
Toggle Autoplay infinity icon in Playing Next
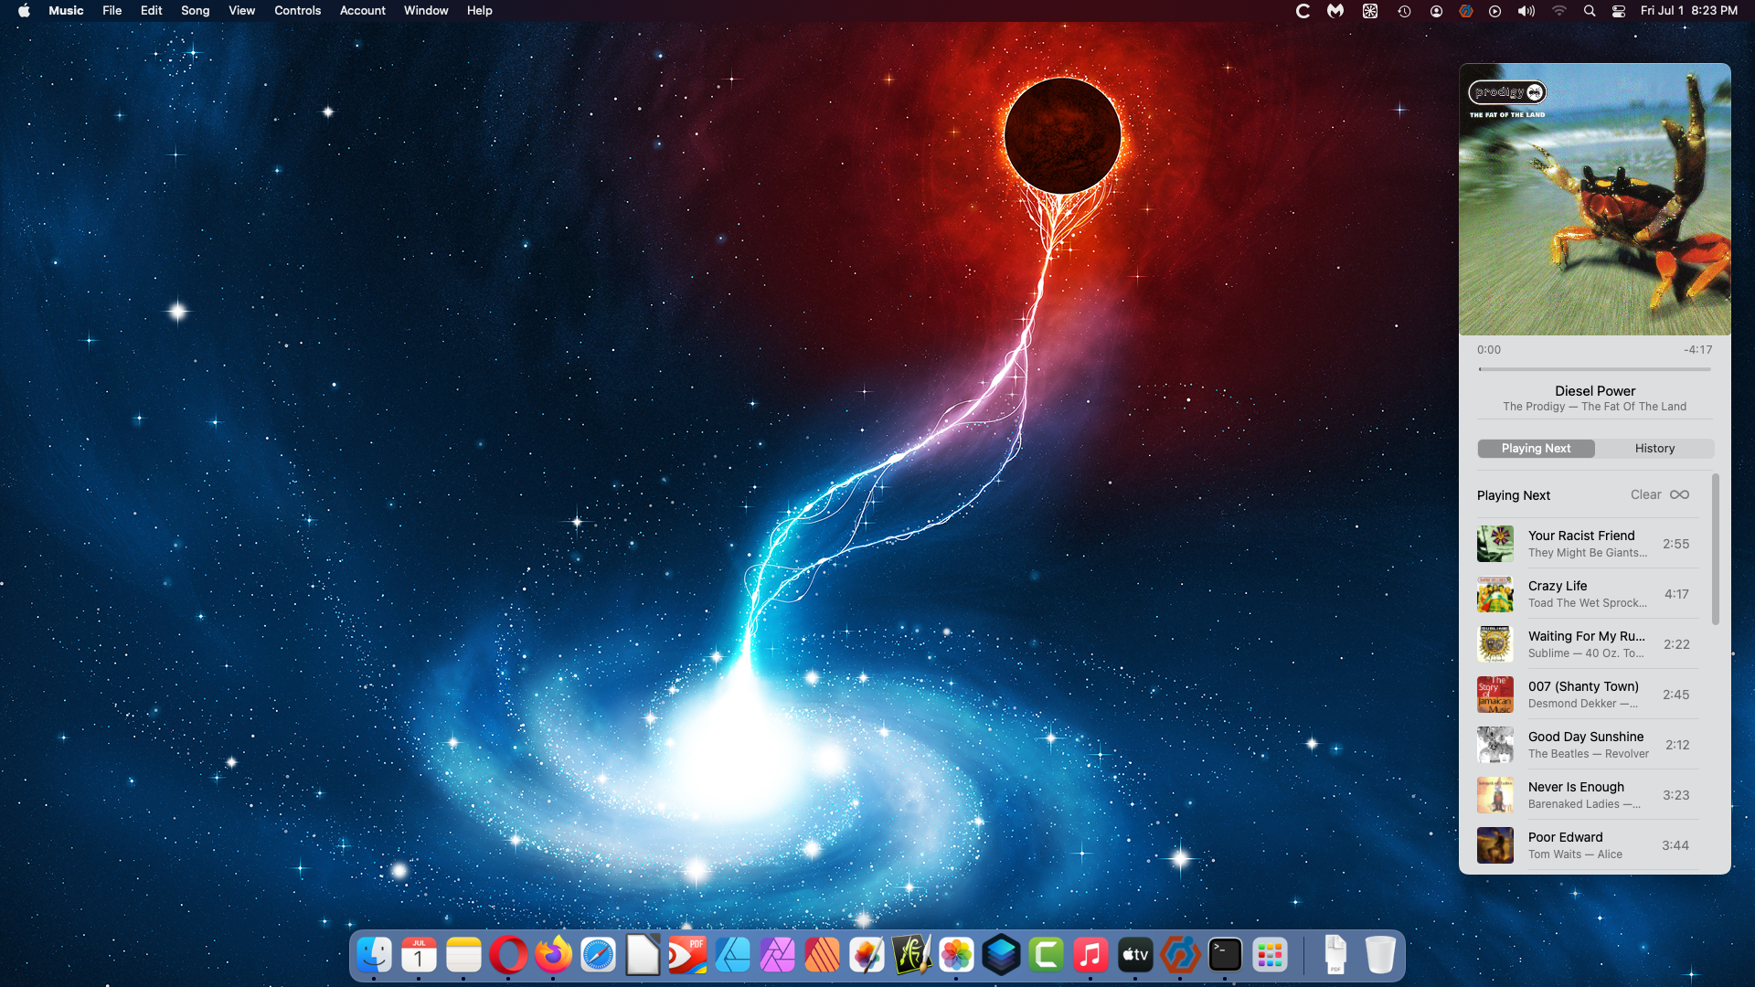(1679, 494)
